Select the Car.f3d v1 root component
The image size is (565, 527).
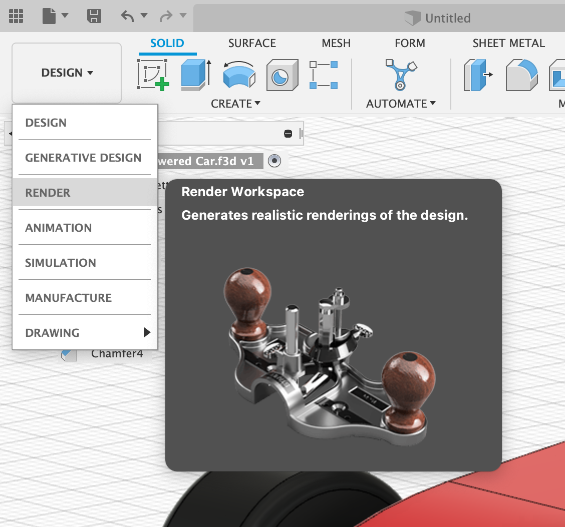click(210, 161)
